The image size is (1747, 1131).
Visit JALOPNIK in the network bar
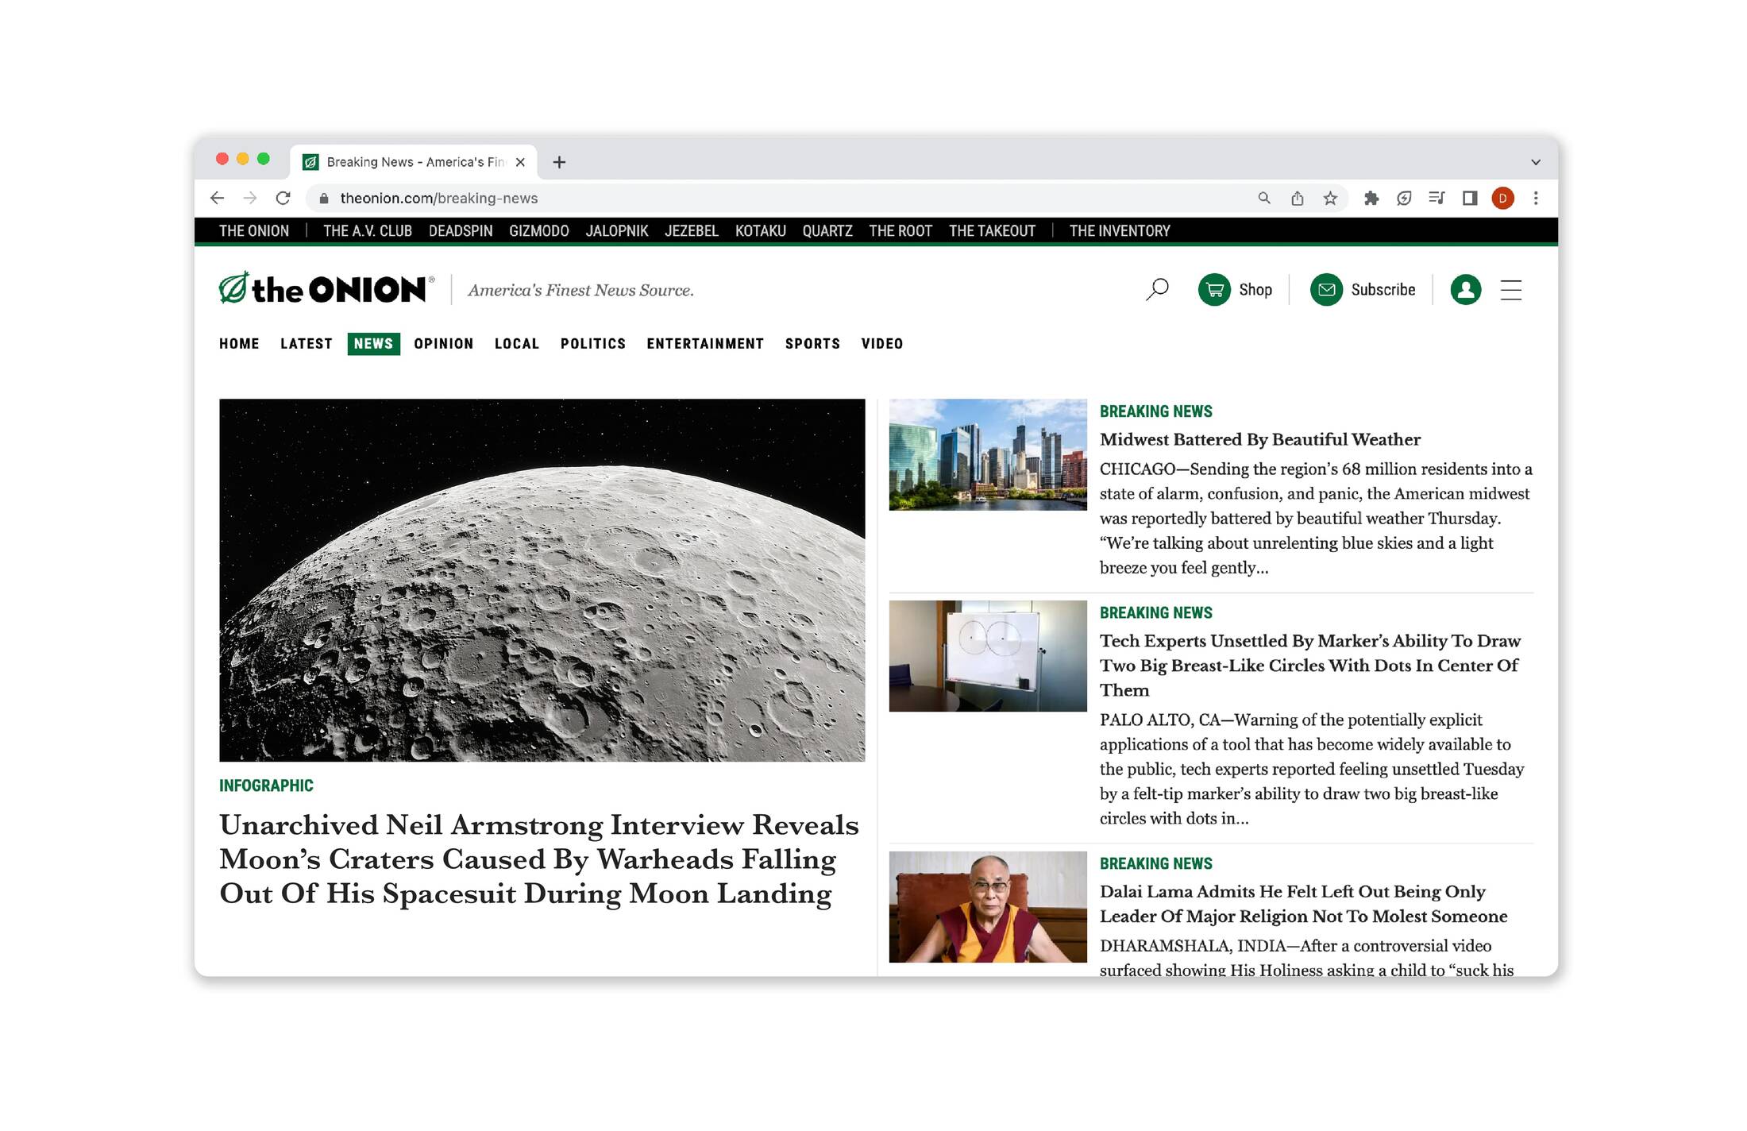[x=617, y=231]
